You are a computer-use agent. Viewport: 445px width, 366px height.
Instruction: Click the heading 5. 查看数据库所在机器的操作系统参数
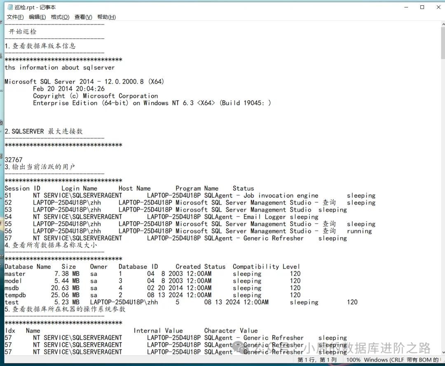[x=65, y=309]
